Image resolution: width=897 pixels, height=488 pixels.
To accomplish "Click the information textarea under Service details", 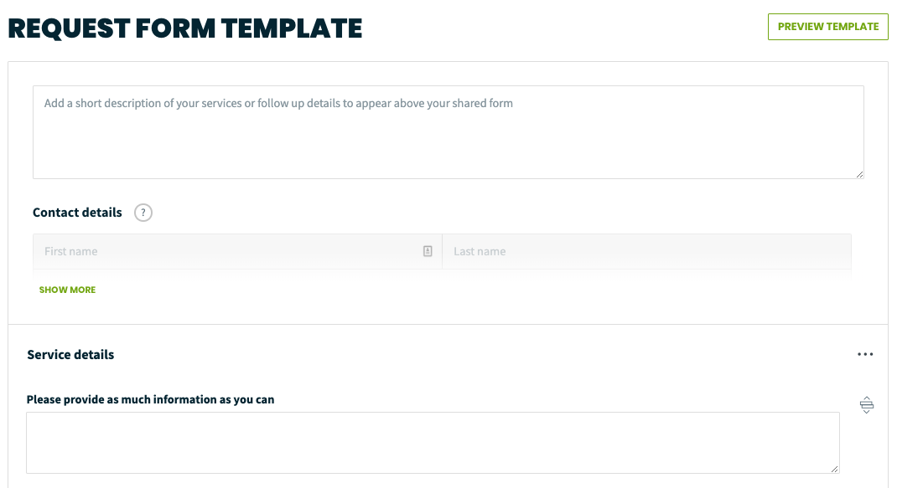I will click(433, 442).
